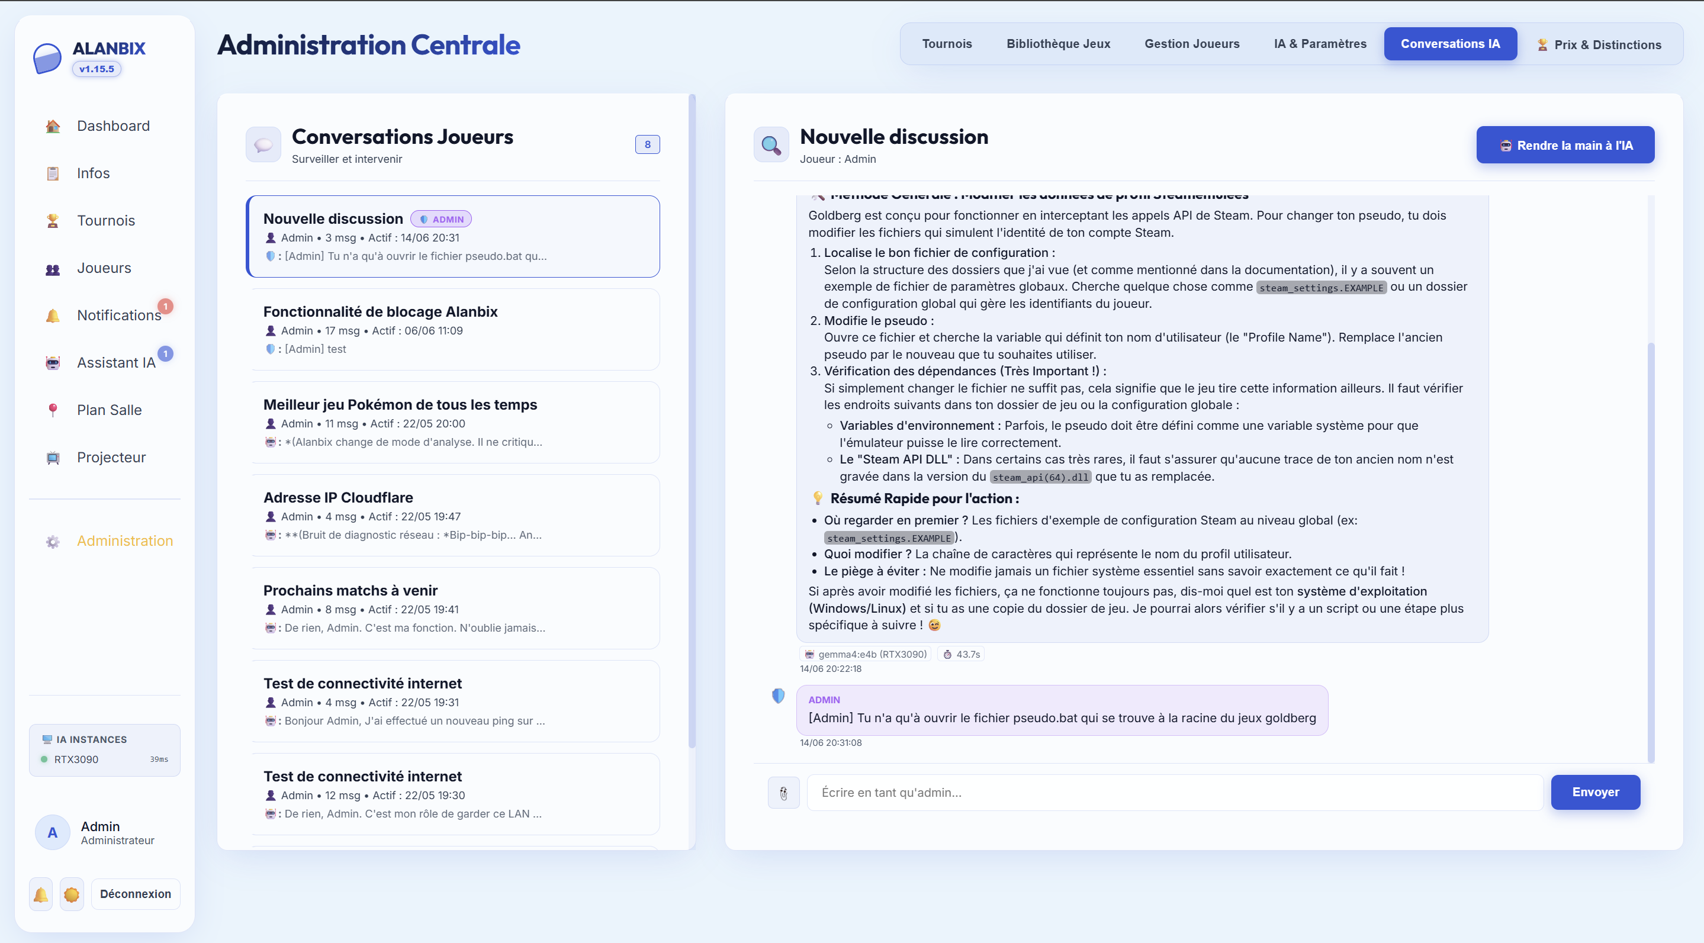Click the Administrateur role label
Image resolution: width=1704 pixels, height=943 pixels.
[x=118, y=841]
